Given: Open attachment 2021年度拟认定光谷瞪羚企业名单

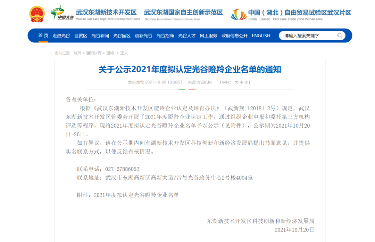Looking at the screenshot, I should pyautogui.click(x=136, y=195).
